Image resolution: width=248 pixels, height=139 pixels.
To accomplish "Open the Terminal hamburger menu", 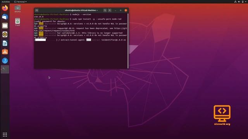I will click(x=110, y=10).
